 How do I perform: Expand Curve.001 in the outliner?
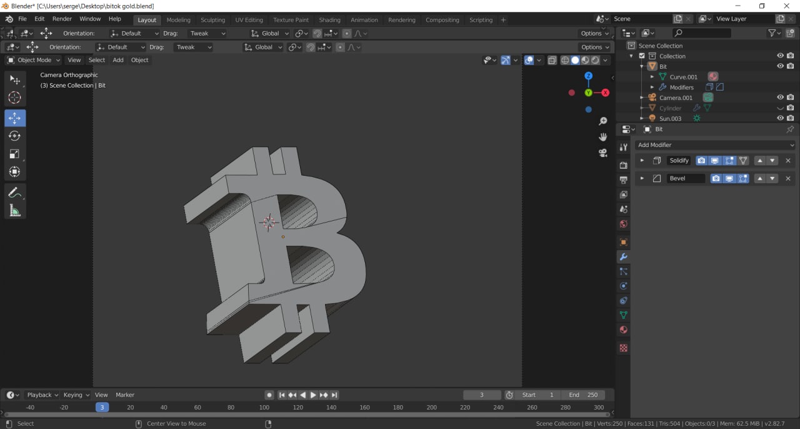coord(652,77)
